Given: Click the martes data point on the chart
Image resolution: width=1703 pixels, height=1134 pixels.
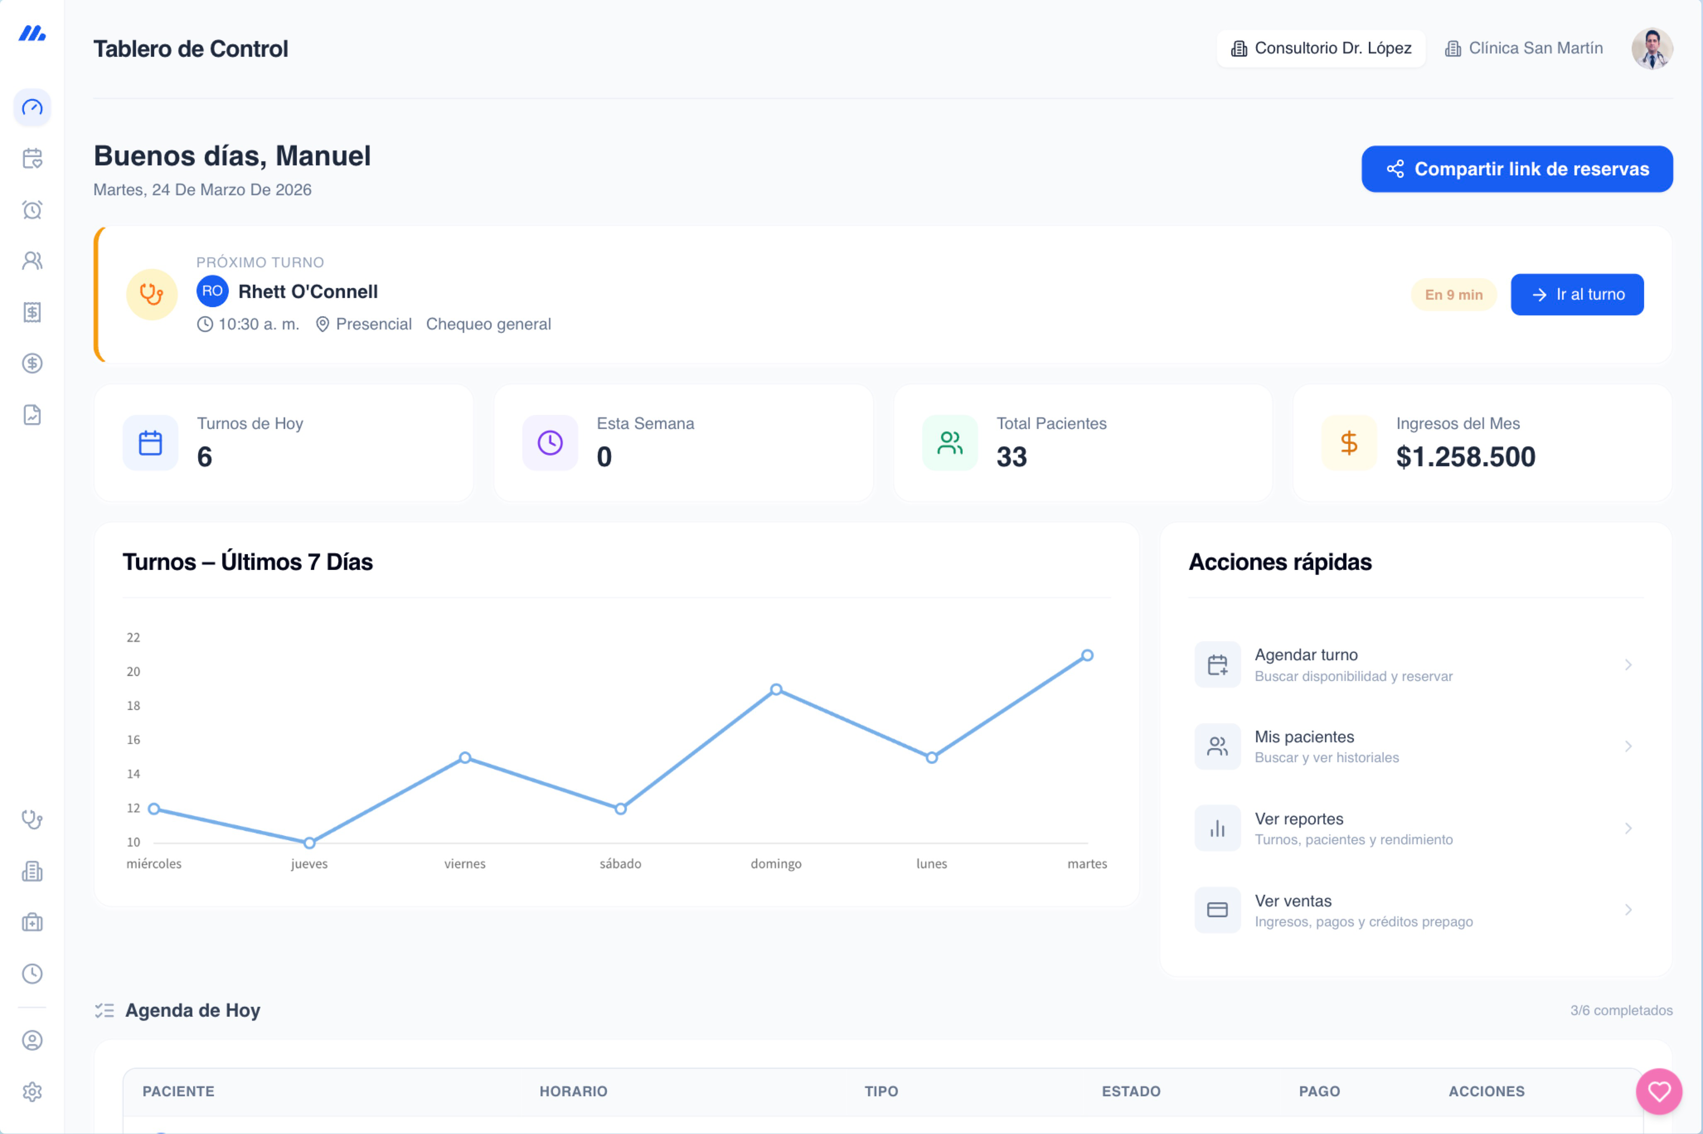Looking at the screenshot, I should [1087, 654].
